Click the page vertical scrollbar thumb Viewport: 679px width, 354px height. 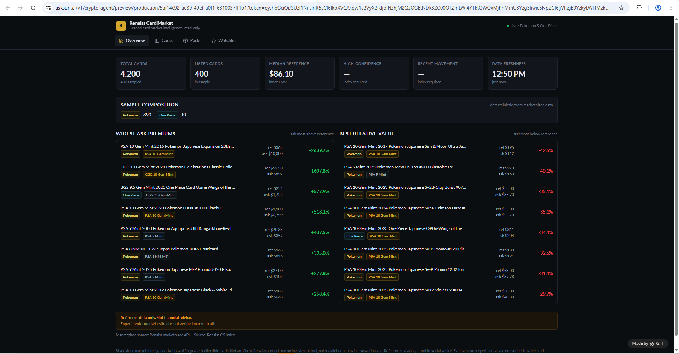tap(676, 179)
